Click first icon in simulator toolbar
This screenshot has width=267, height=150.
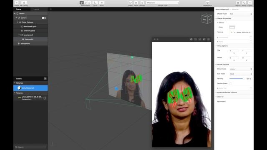[x=191, y=39]
